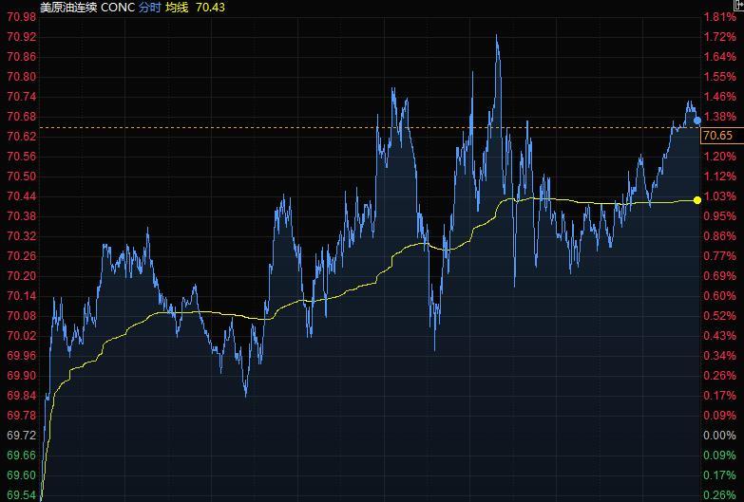This screenshot has width=744, height=502.
Task: Click the orange 70.65 current price tag
Action: coord(715,137)
